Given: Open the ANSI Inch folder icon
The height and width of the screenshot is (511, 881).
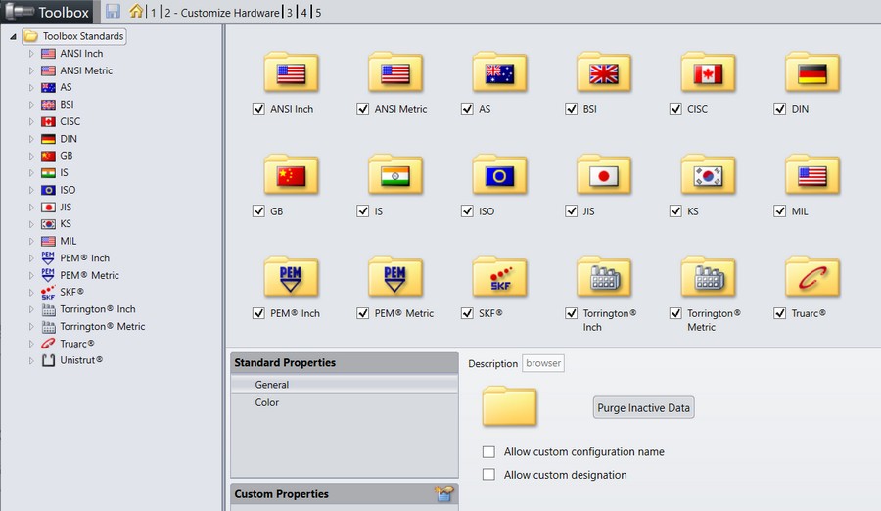Looking at the screenshot, I should pyautogui.click(x=291, y=72).
